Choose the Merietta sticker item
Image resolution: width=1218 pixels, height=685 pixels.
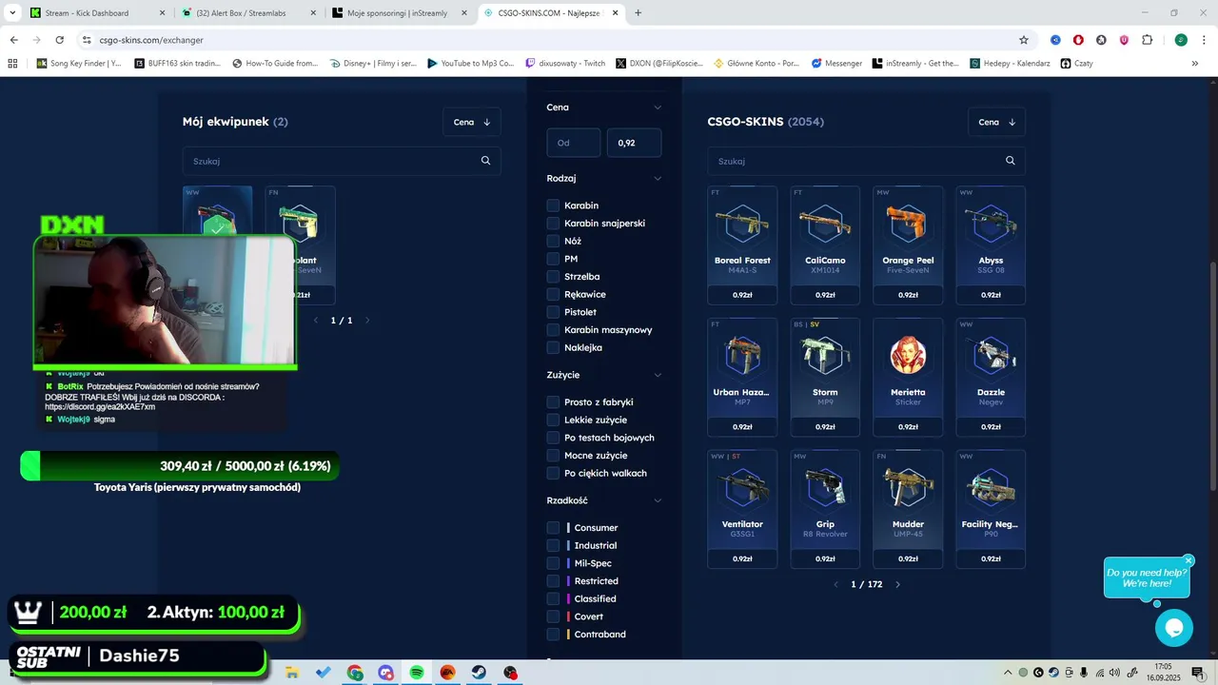pos(908,377)
